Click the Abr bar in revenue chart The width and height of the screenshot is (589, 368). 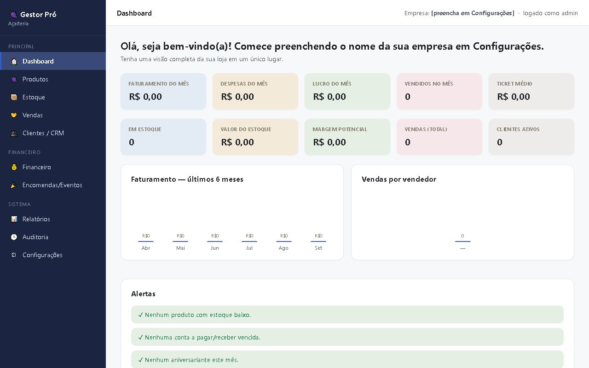146,241
